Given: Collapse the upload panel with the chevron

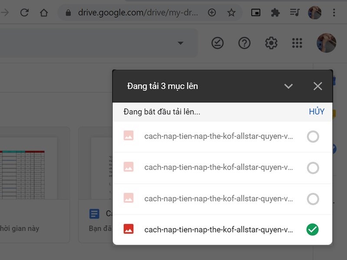Looking at the screenshot, I should coord(288,86).
